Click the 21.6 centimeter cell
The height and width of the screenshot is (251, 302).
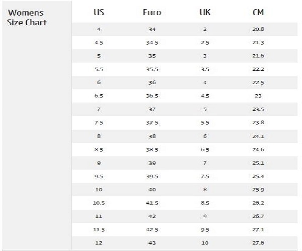258,56
